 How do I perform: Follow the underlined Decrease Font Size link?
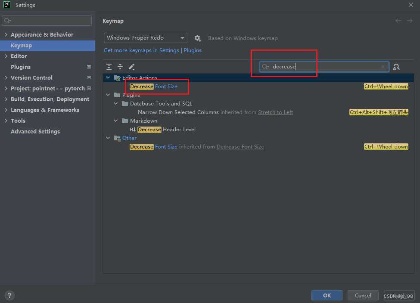(240, 147)
